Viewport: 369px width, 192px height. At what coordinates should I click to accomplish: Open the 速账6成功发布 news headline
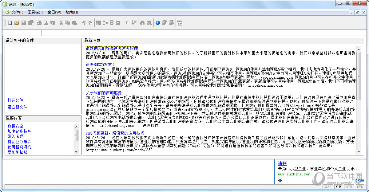point(100,65)
